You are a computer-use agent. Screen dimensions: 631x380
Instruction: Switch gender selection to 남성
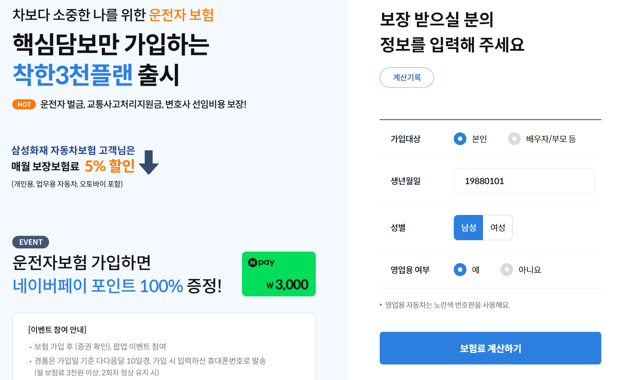point(468,228)
